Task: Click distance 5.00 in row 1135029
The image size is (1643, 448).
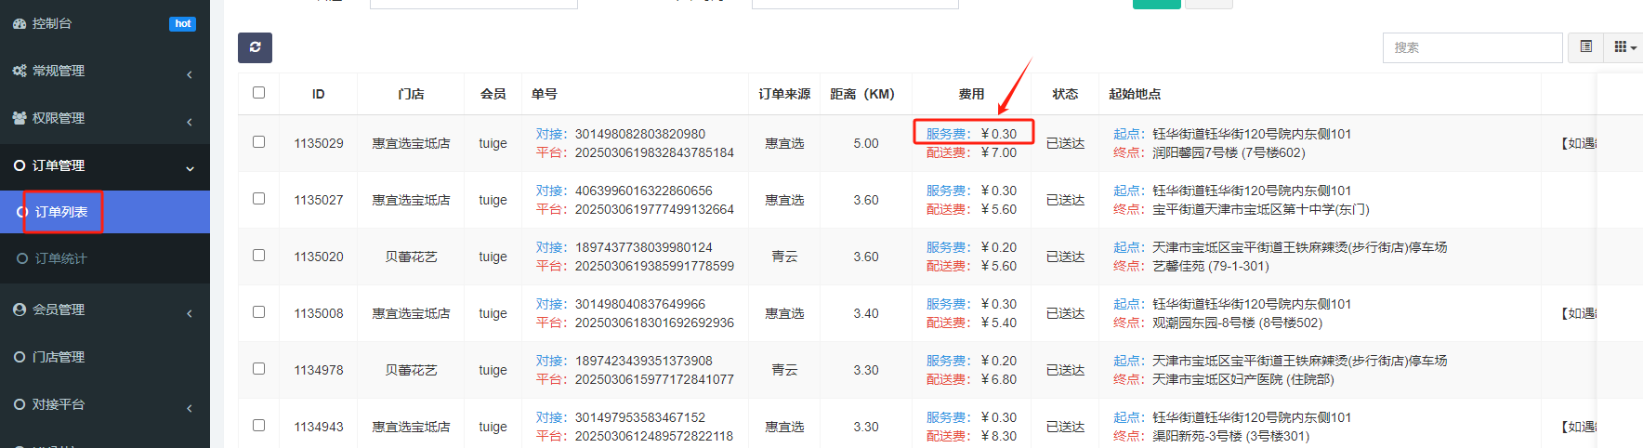Action: [x=866, y=143]
